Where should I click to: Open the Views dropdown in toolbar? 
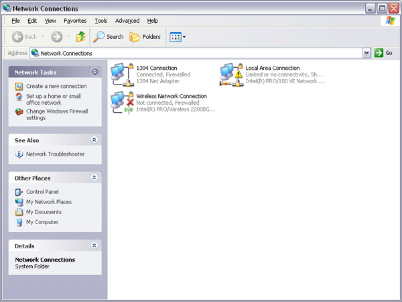(x=178, y=37)
